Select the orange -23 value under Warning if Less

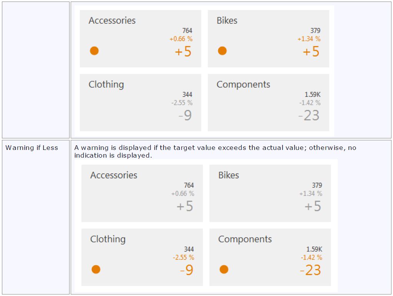tap(310, 270)
